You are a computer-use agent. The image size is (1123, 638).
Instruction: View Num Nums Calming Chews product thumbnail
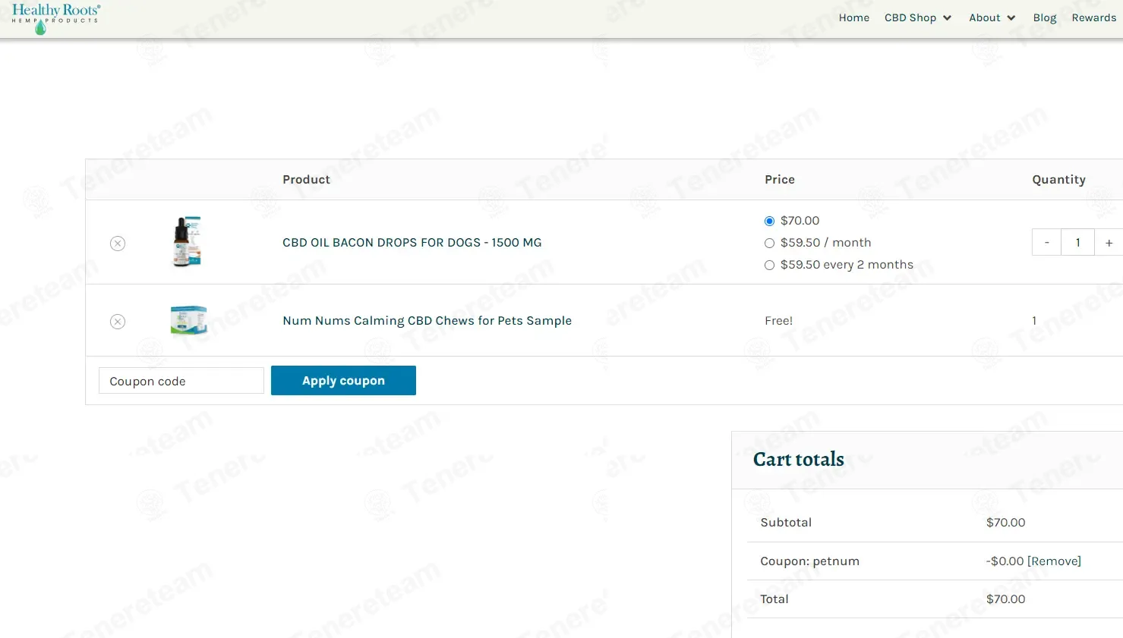188,320
